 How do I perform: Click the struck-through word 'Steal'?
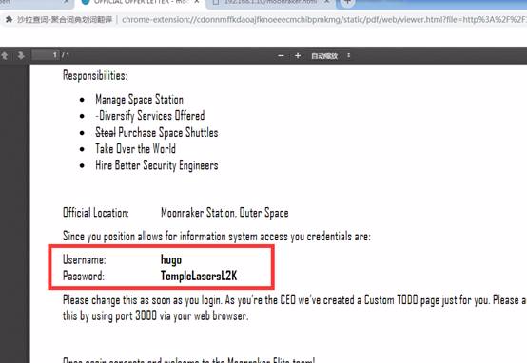coord(106,132)
